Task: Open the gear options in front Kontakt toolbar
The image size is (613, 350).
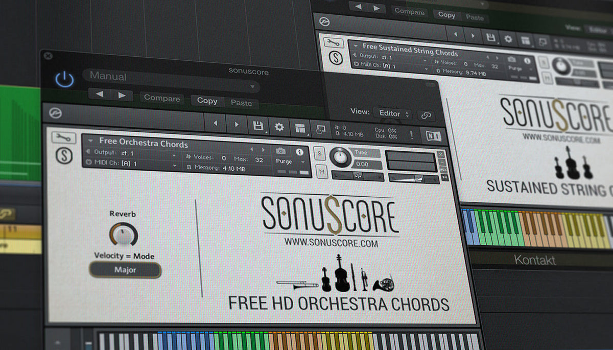Action: click(x=279, y=127)
